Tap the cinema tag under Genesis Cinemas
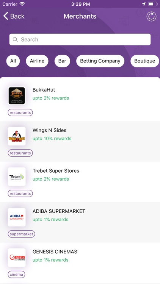Screen dimensions: 160x284 click(x=17, y=275)
